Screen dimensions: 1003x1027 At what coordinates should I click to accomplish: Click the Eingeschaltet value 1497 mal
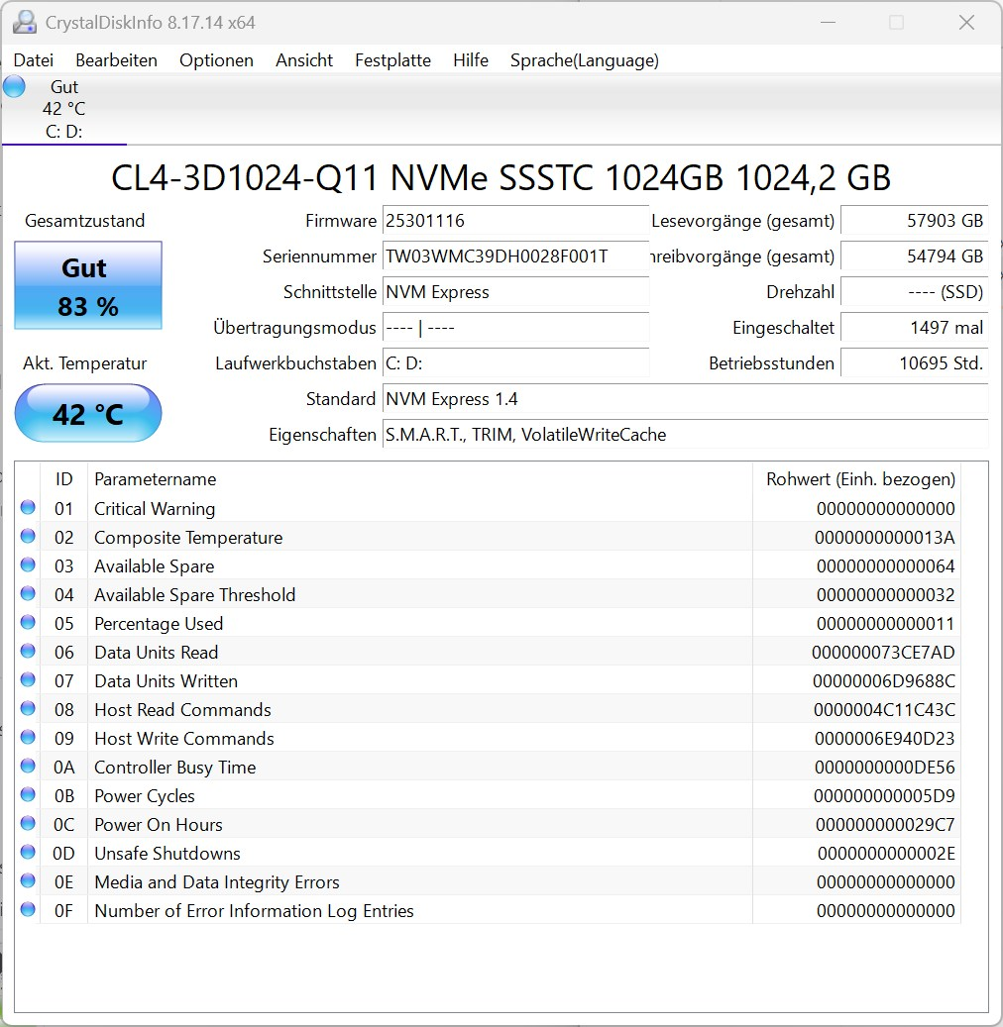point(915,328)
